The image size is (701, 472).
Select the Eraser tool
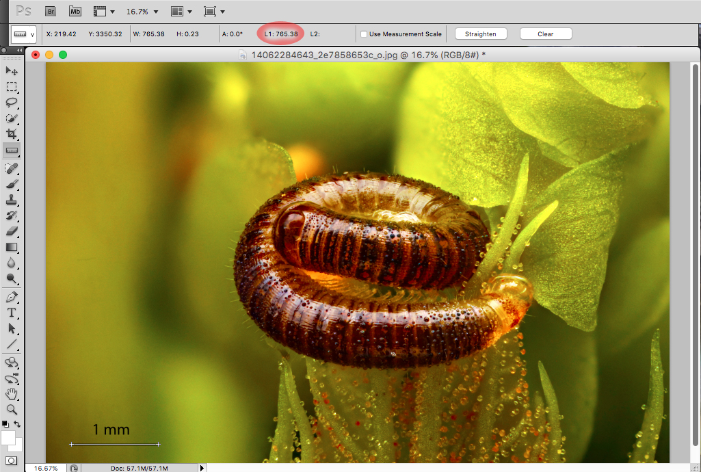tap(12, 231)
